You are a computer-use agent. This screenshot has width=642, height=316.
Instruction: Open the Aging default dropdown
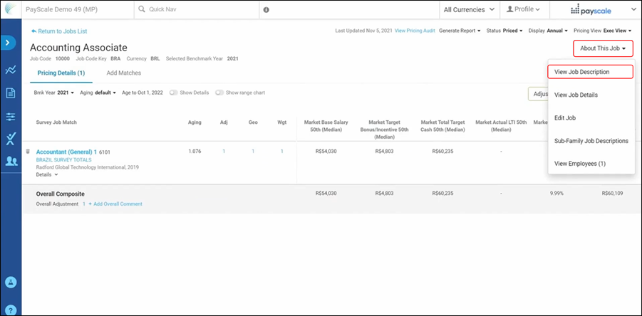(99, 93)
